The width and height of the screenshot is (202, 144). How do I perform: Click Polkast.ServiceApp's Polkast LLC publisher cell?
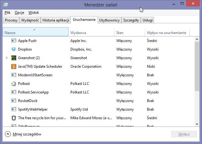coord(80,92)
